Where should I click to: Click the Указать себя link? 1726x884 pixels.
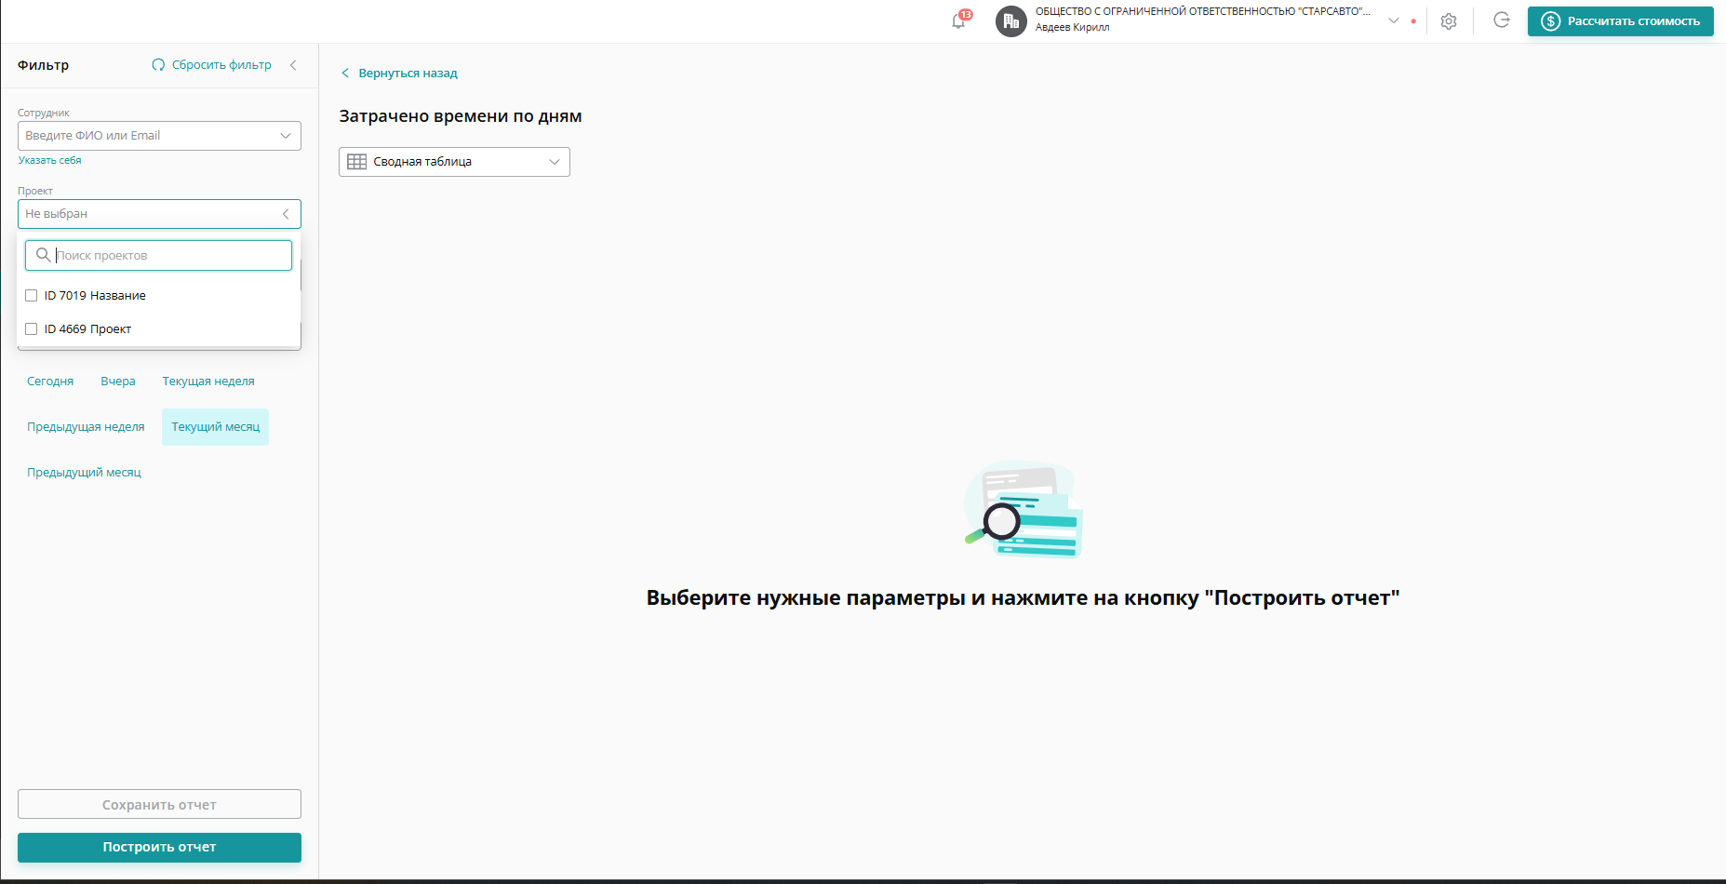pos(48,160)
